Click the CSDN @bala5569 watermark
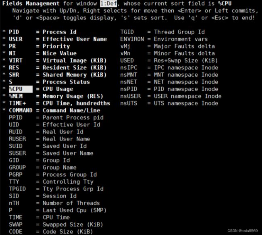The image size is (262, 235). click(x=243, y=231)
